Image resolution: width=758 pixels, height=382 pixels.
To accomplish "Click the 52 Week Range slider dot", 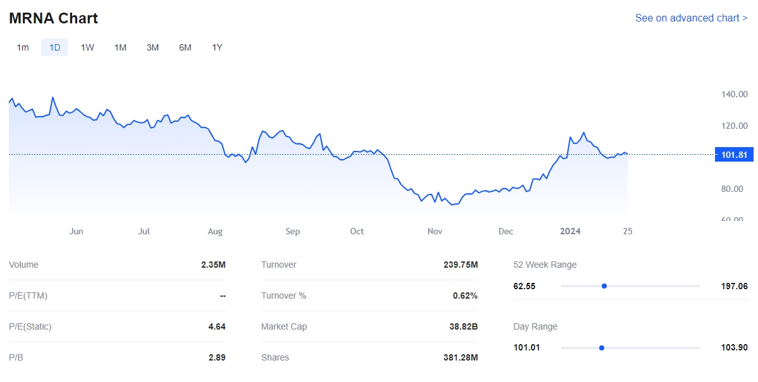I will [x=604, y=286].
